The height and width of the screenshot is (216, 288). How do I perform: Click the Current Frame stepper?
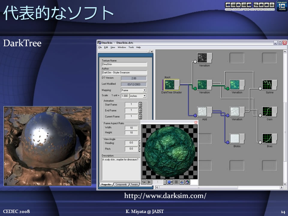tap(140, 116)
